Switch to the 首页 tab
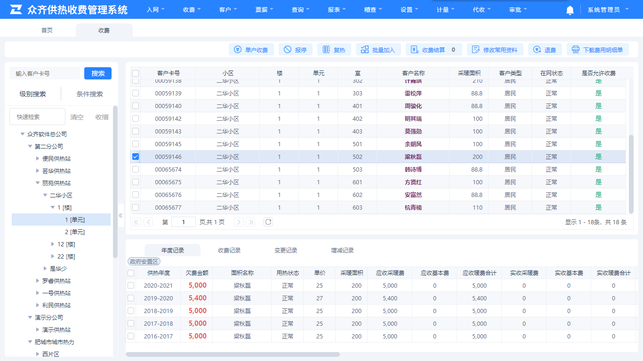643x361 pixels. pyautogui.click(x=47, y=30)
